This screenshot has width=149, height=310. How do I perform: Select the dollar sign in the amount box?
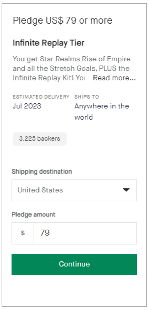23,233
